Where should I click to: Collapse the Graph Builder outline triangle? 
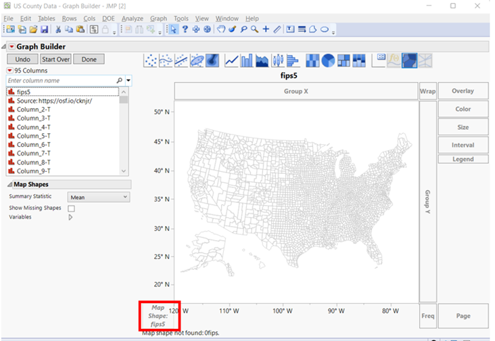(4, 47)
